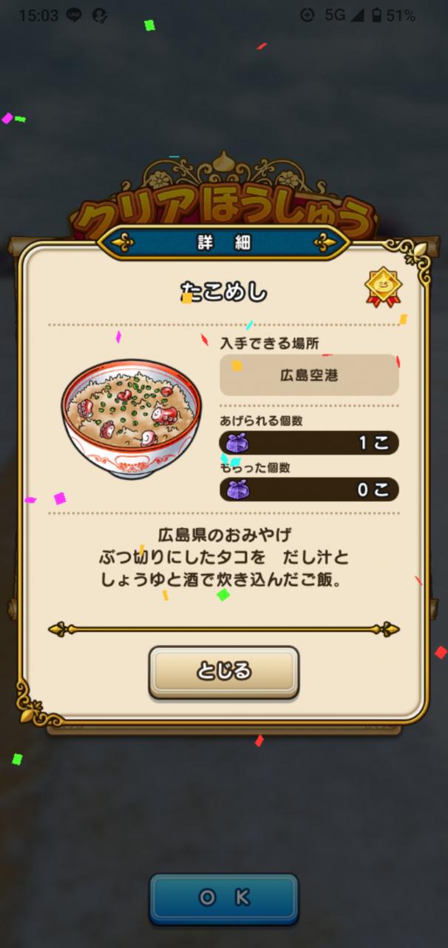Tap the gold slime medal icon

coord(382,287)
